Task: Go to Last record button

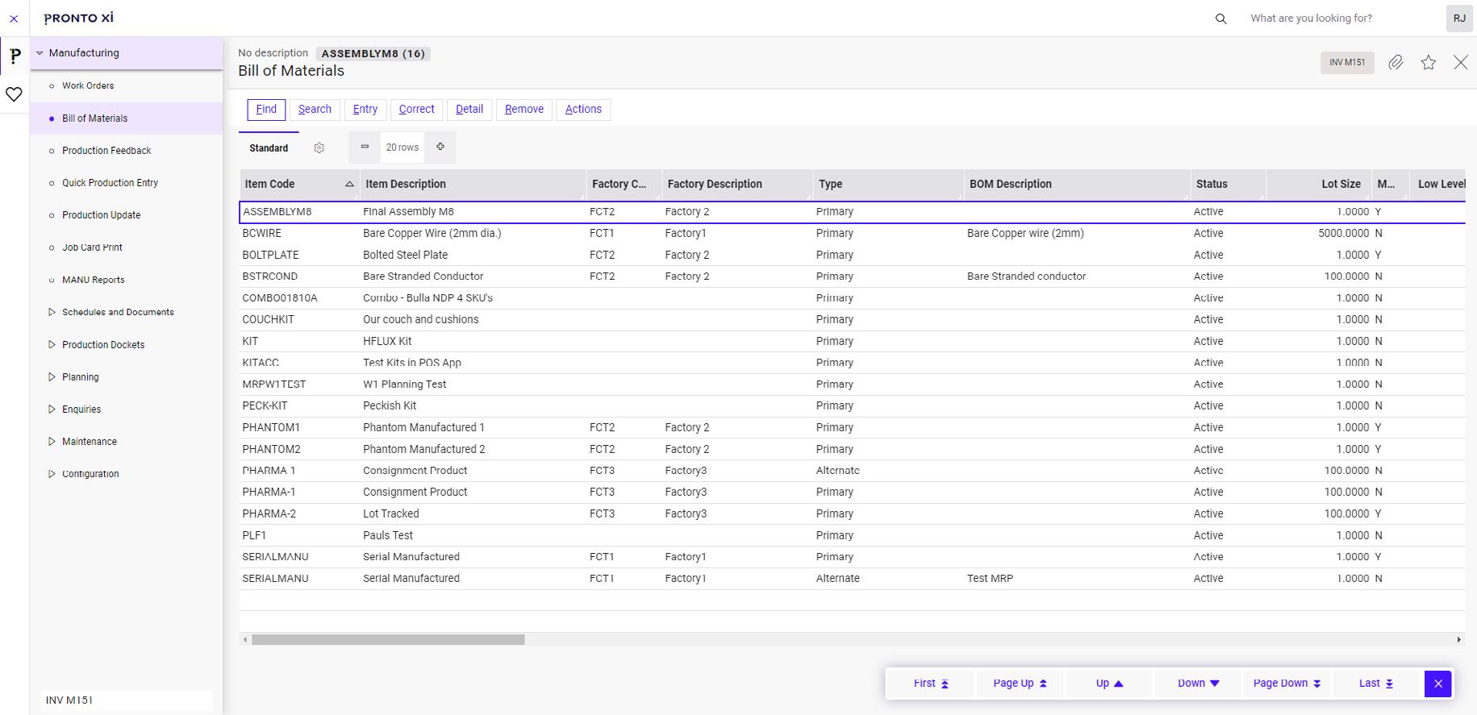Action: point(1376,684)
